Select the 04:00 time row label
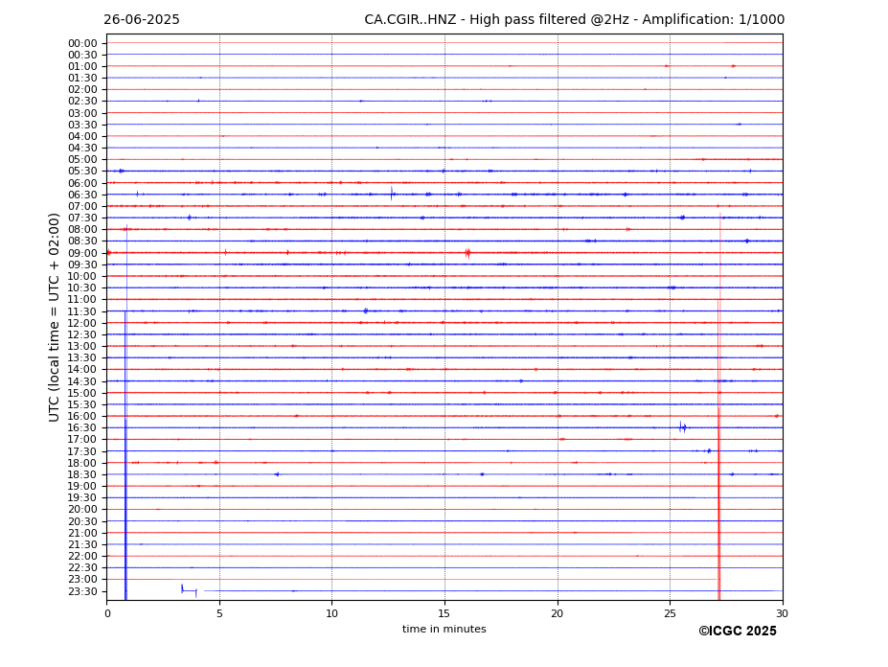The width and height of the screenshot is (888, 667). coord(82,137)
